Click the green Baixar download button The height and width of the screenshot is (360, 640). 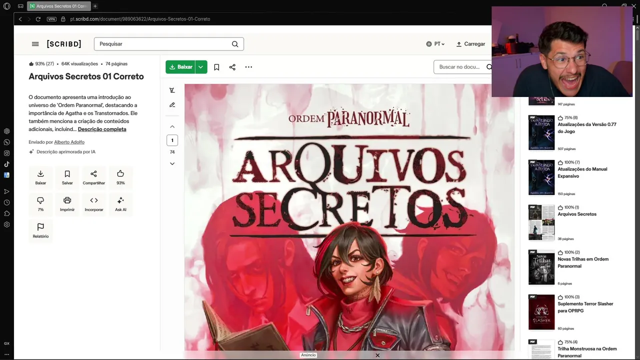pyautogui.click(x=180, y=67)
